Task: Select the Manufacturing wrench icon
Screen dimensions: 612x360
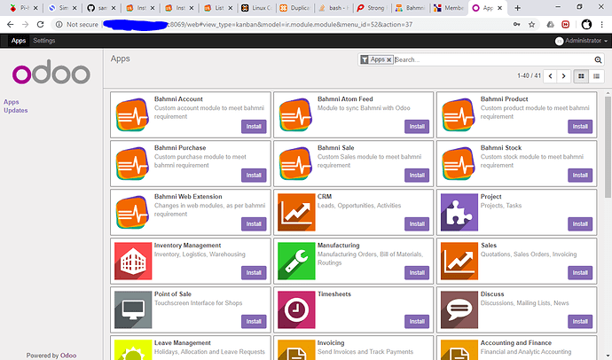Action: pos(296,261)
